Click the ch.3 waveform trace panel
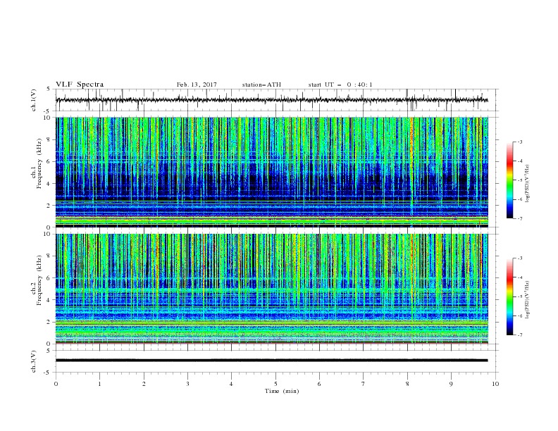The width and height of the screenshot is (558, 431). pyautogui.click(x=276, y=361)
